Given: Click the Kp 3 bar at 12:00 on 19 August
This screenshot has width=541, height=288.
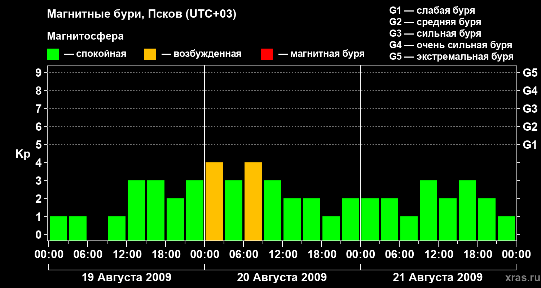Looking at the screenshot, I should 136,210.
